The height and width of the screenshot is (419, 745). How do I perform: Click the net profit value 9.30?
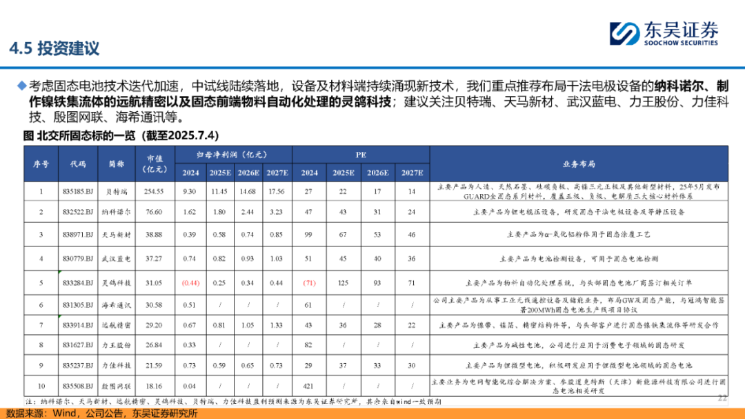[190, 191]
